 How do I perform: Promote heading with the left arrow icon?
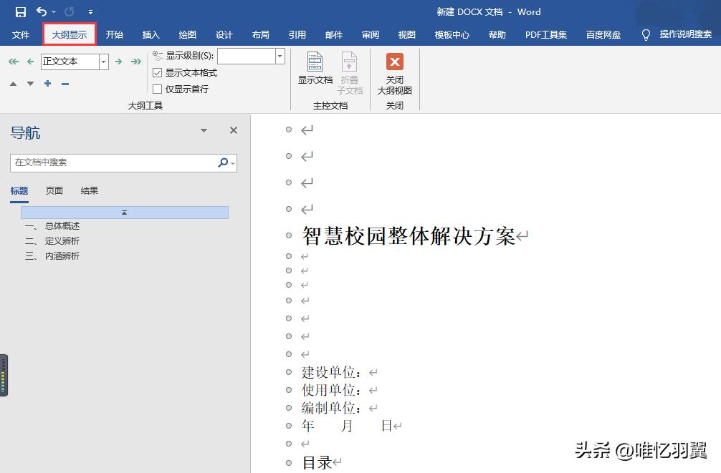(29, 62)
